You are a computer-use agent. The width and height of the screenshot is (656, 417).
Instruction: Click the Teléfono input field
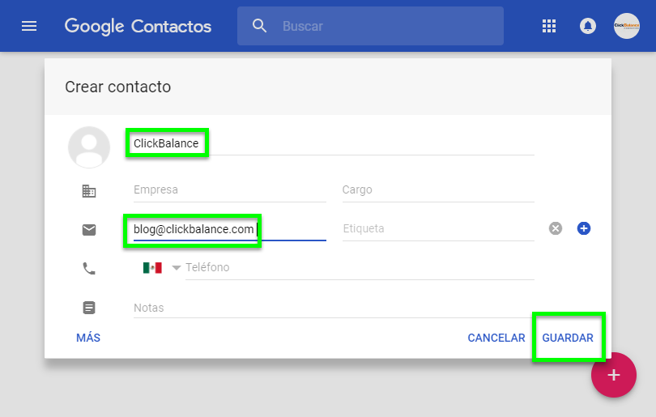[359, 268]
